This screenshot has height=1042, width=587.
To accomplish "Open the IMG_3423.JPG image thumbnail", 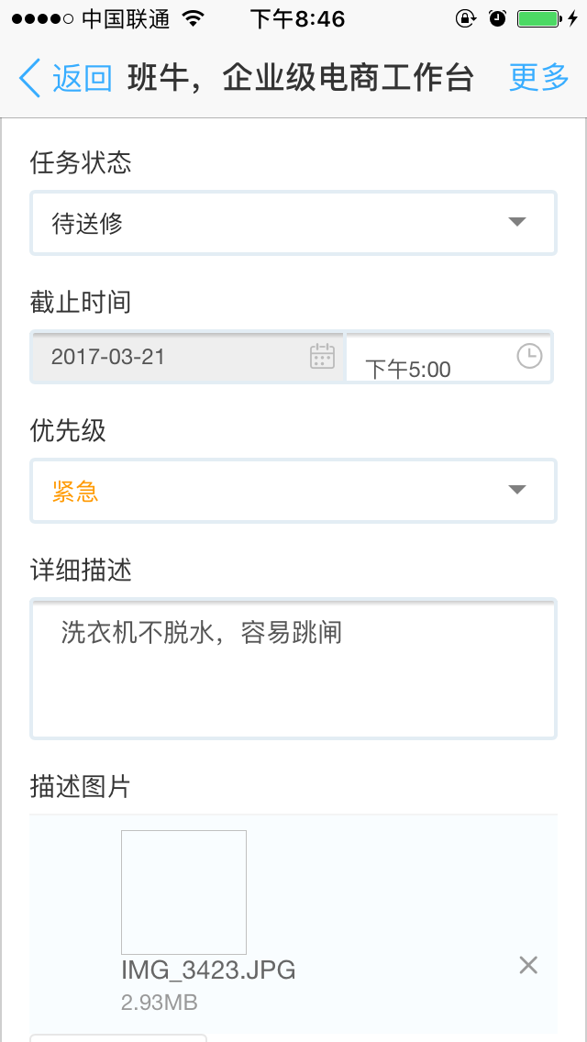I will pos(183,892).
